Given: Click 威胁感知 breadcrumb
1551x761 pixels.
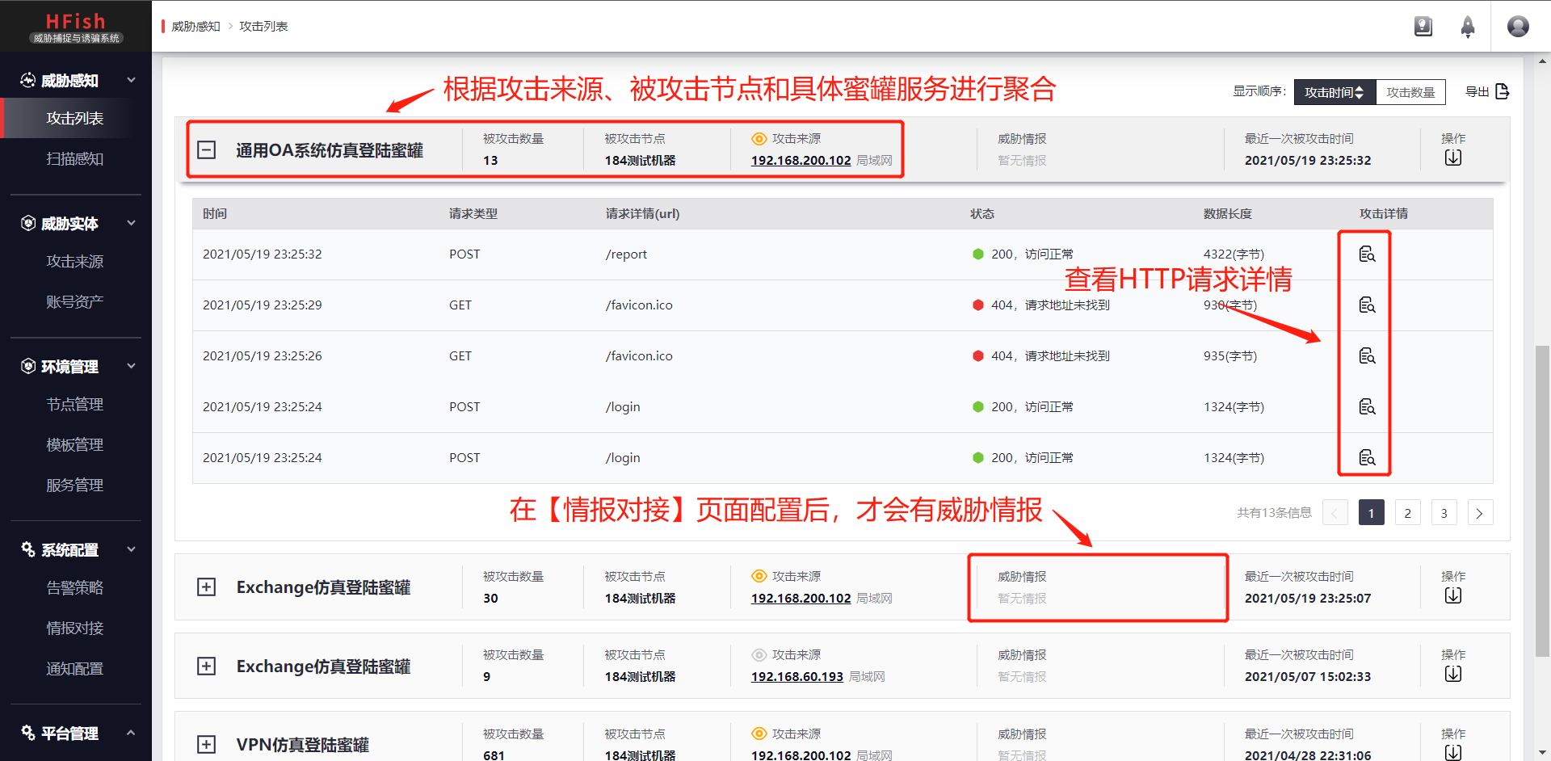Looking at the screenshot, I should tap(195, 27).
